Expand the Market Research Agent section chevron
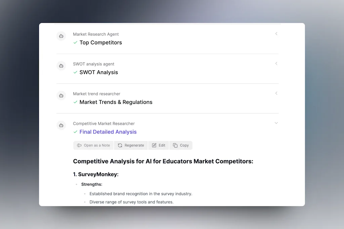 pyautogui.click(x=276, y=34)
